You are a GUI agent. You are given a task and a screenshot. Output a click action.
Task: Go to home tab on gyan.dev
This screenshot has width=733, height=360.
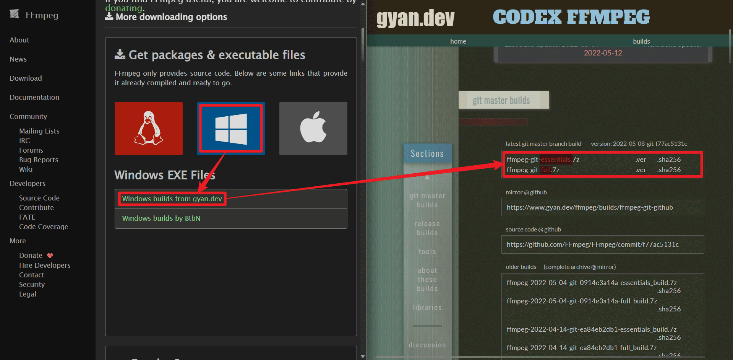coord(458,41)
